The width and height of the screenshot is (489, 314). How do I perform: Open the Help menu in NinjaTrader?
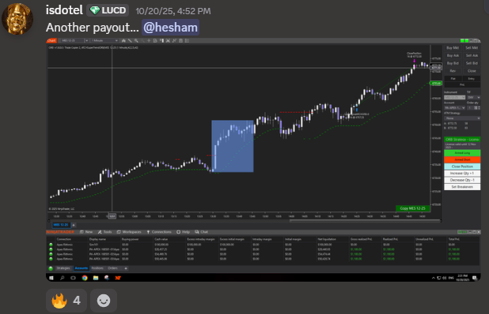click(x=183, y=232)
